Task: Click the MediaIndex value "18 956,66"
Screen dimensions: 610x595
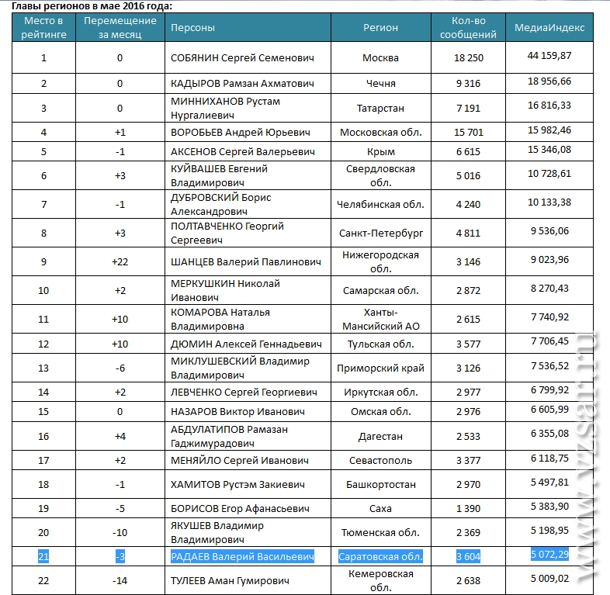Action: coord(549,81)
